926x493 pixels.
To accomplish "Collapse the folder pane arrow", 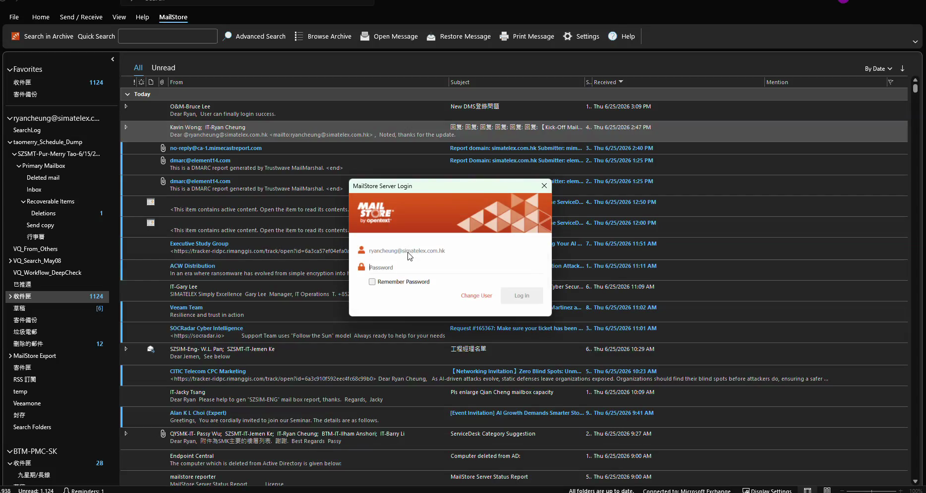I will (x=113, y=59).
